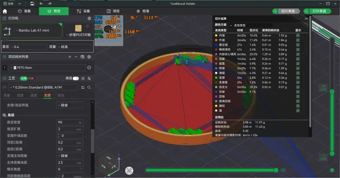Open printer settings gear in 打印机 section
340x178 pixels.
[x=89, y=18]
